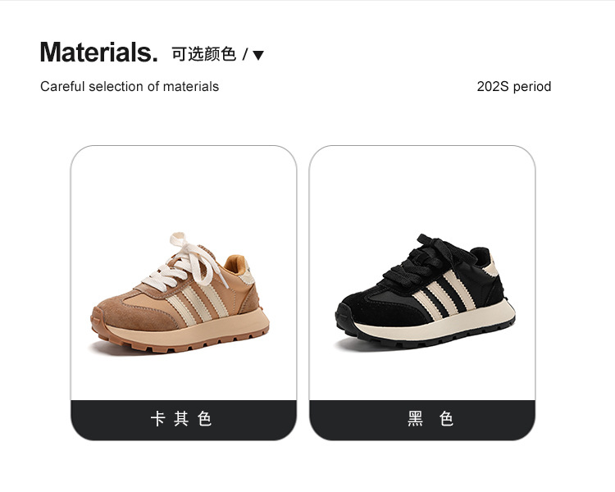The image size is (615, 492).
Task: Click the black down triangle arrow
Action: (258, 55)
